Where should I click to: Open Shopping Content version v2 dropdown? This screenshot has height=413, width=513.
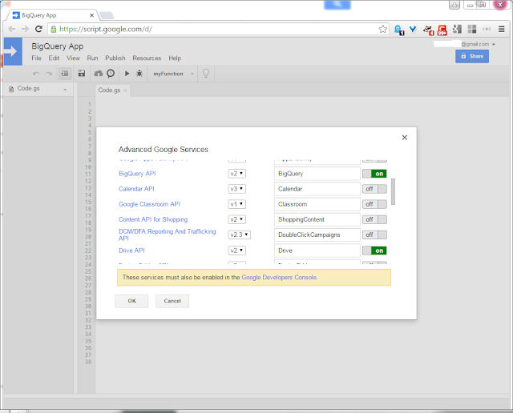click(x=237, y=219)
